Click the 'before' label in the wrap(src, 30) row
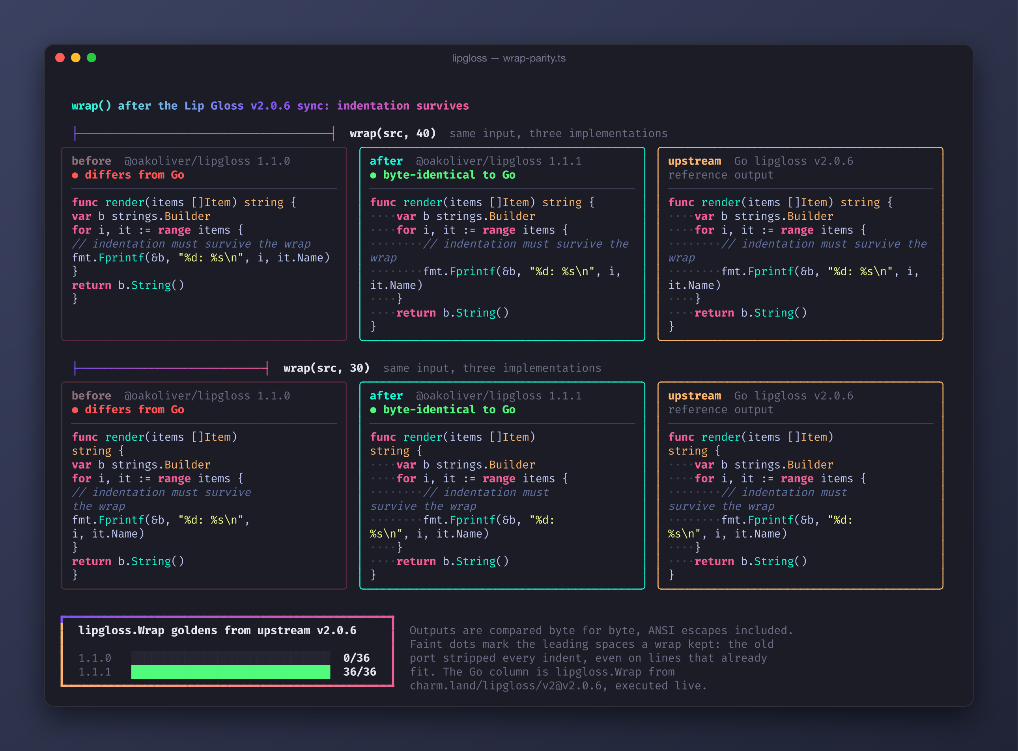Screen dimensions: 1018x751 point(92,396)
